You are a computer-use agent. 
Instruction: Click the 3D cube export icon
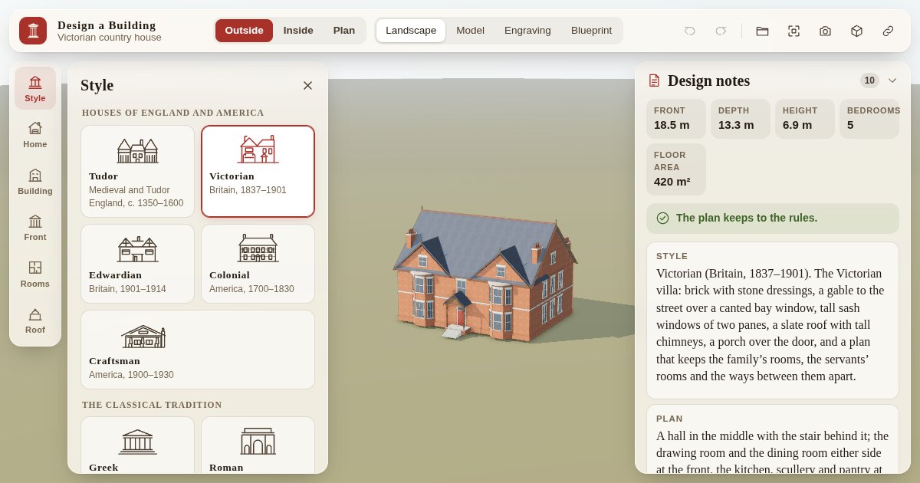pyautogui.click(x=856, y=31)
